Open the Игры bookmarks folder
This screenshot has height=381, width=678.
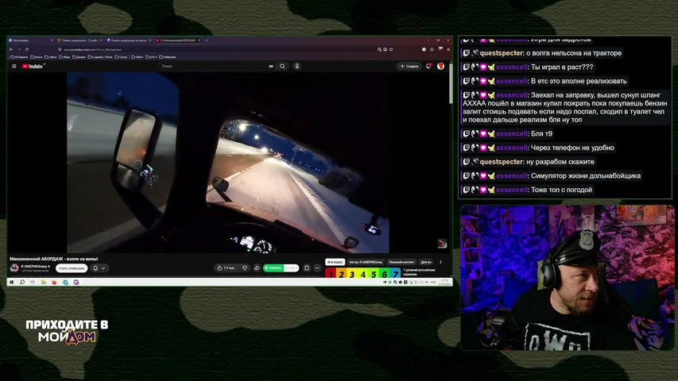pyautogui.click(x=65, y=57)
